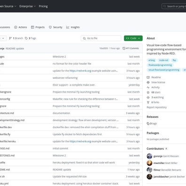This screenshot has height=186, width=186.
Task: Open the 6 forks link
Action: [155, 102]
